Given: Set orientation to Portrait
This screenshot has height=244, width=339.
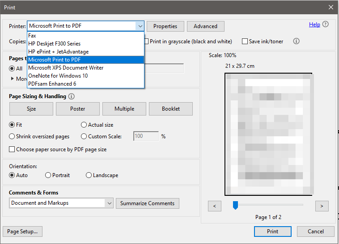Looking at the screenshot, I should pos(48,175).
